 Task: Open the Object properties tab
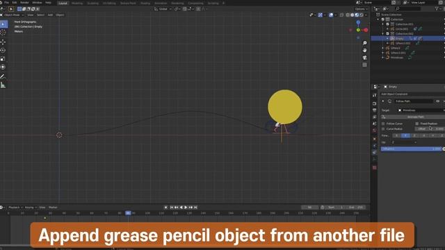click(375, 139)
